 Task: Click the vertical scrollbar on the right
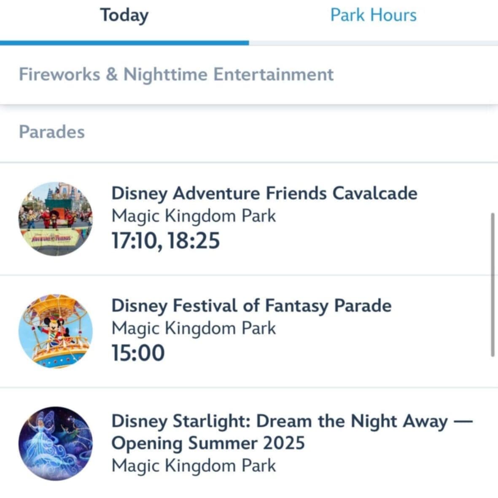pos(493,285)
